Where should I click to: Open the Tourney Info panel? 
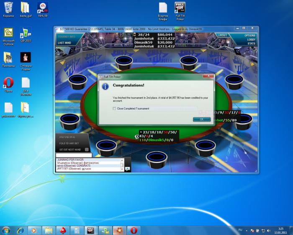coord(66,37)
